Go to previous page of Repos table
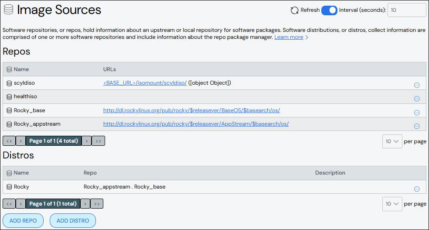 point(21,141)
